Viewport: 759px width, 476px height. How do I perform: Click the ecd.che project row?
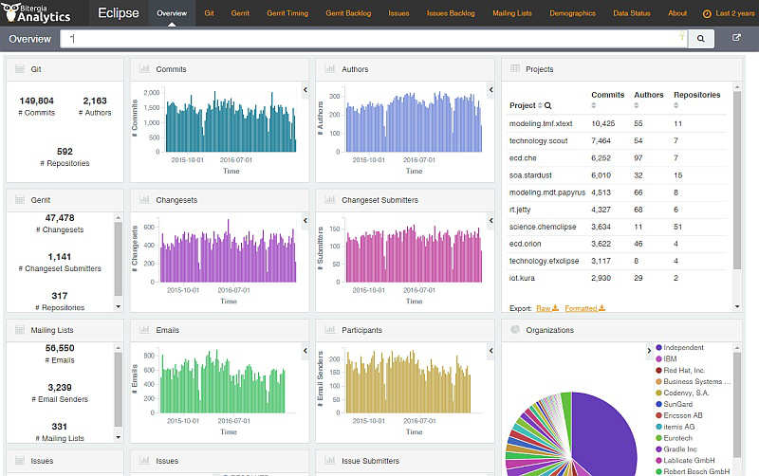tap(618, 158)
